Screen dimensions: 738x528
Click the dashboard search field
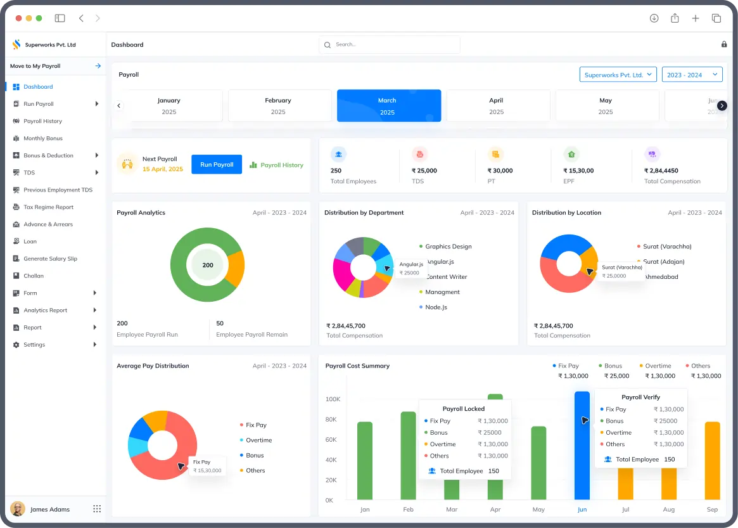pyautogui.click(x=390, y=44)
